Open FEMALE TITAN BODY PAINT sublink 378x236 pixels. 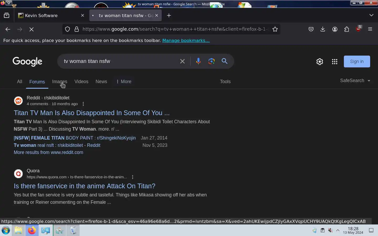pos(75,138)
